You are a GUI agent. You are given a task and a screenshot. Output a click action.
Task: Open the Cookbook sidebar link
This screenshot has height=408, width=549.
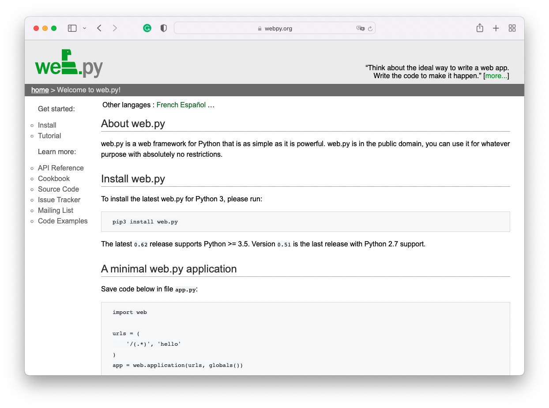click(54, 178)
